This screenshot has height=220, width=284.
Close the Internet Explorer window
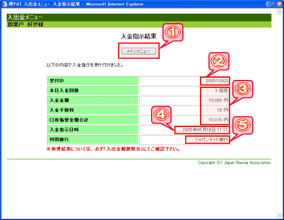(x=279, y=4)
